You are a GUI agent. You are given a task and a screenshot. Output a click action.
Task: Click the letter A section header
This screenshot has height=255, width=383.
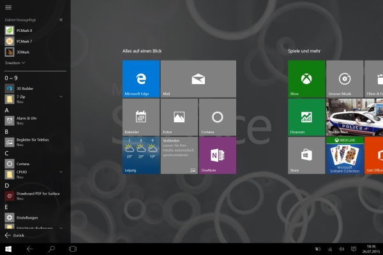(x=7, y=110)
